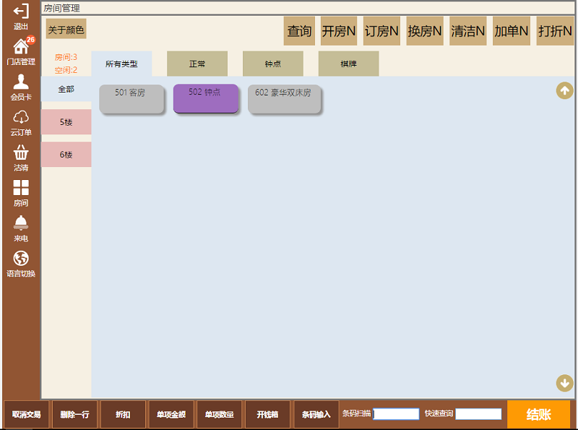Click the 条码输入 button
Screen dimensions: 578x430
(316, 415)
